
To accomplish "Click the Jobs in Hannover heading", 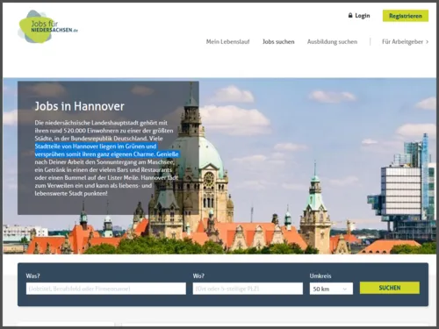I will (80, 106).
